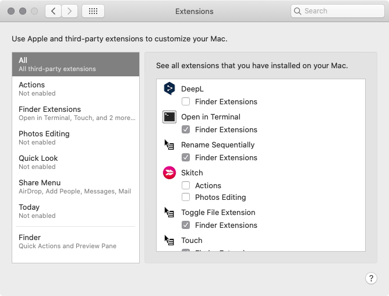Click the forward navigation arrow
This screenshot has width=389, height=296.
point(70,11)
